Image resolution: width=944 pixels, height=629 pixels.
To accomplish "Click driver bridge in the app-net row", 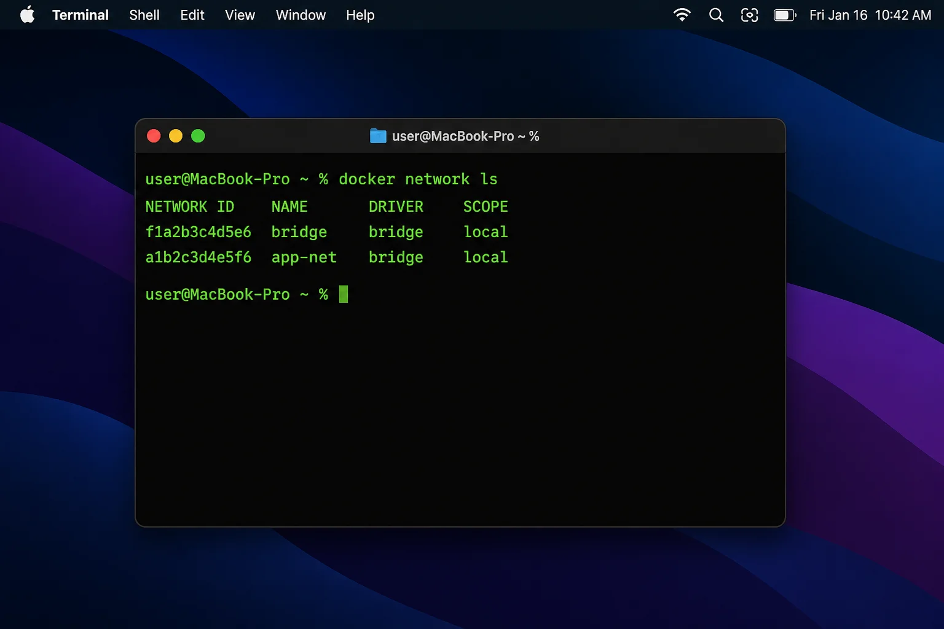I will pyautogui.click(x=396, y=257).
